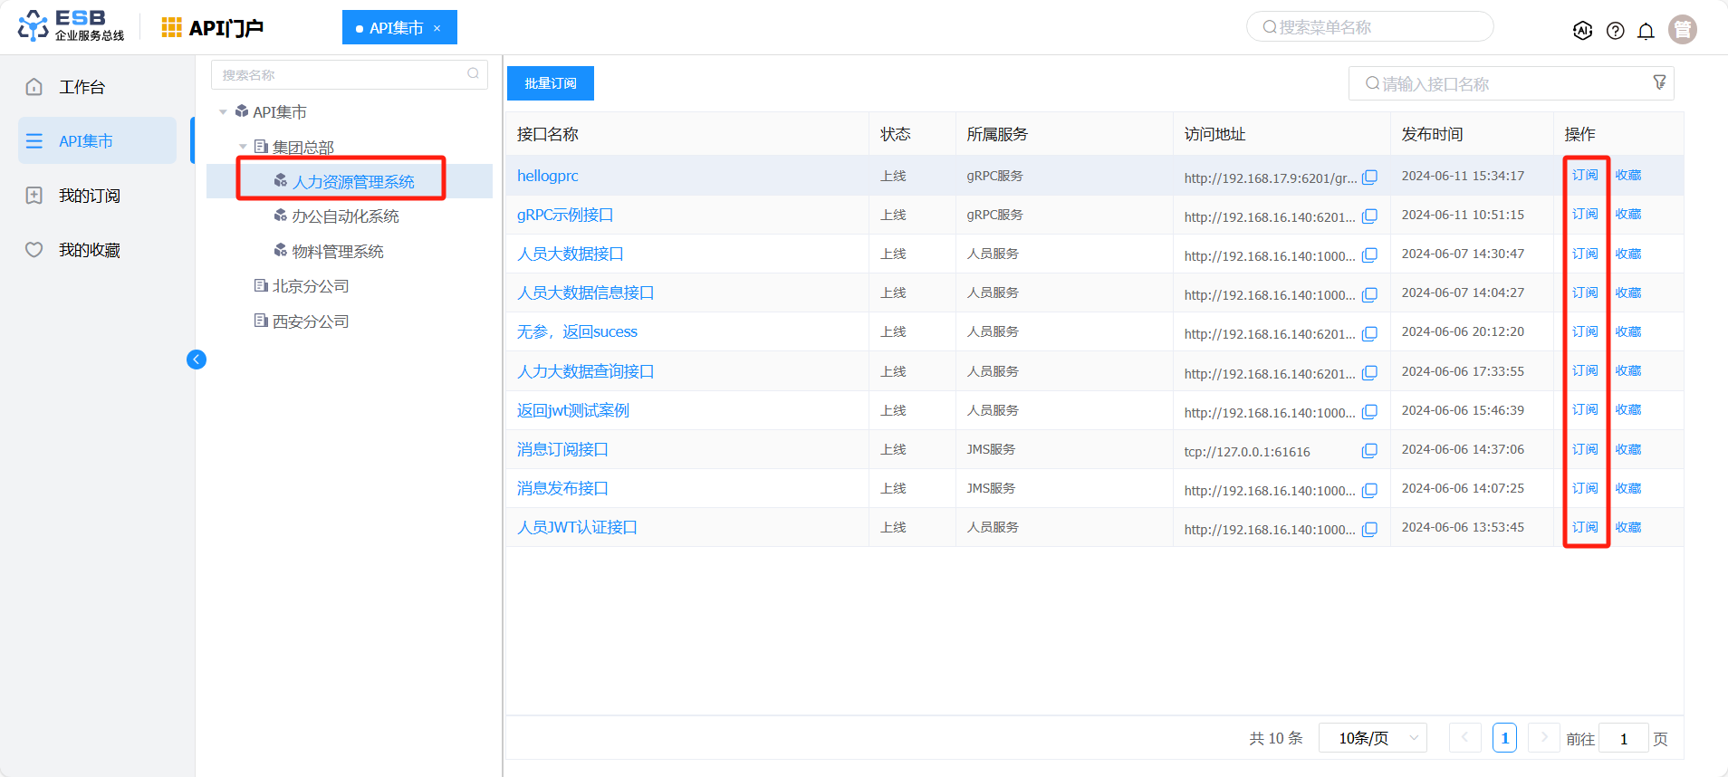
Task: Open 我的订阅 in the left menu
Action: (89, 196)
